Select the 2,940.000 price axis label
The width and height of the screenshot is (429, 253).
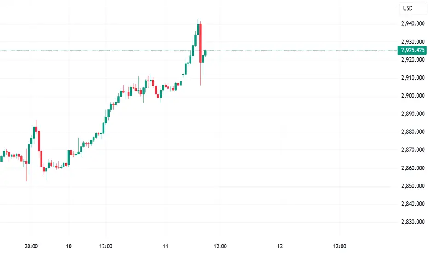coord(413,23)
